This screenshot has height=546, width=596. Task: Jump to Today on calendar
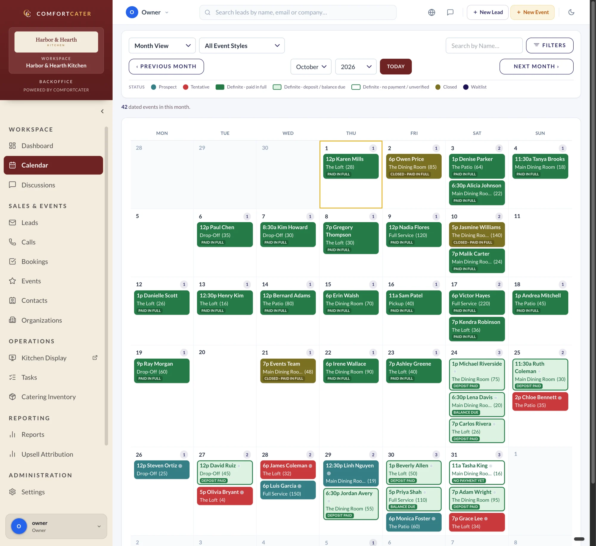[x=396, y=66]
